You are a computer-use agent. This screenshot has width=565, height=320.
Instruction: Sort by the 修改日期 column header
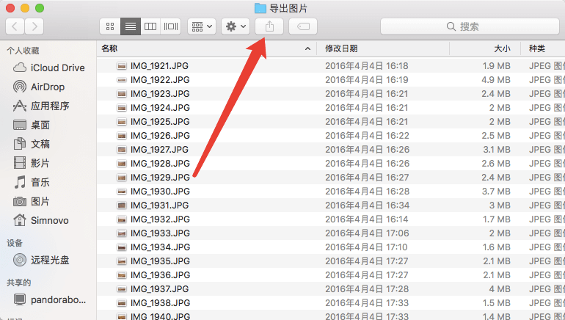[383, 48]
